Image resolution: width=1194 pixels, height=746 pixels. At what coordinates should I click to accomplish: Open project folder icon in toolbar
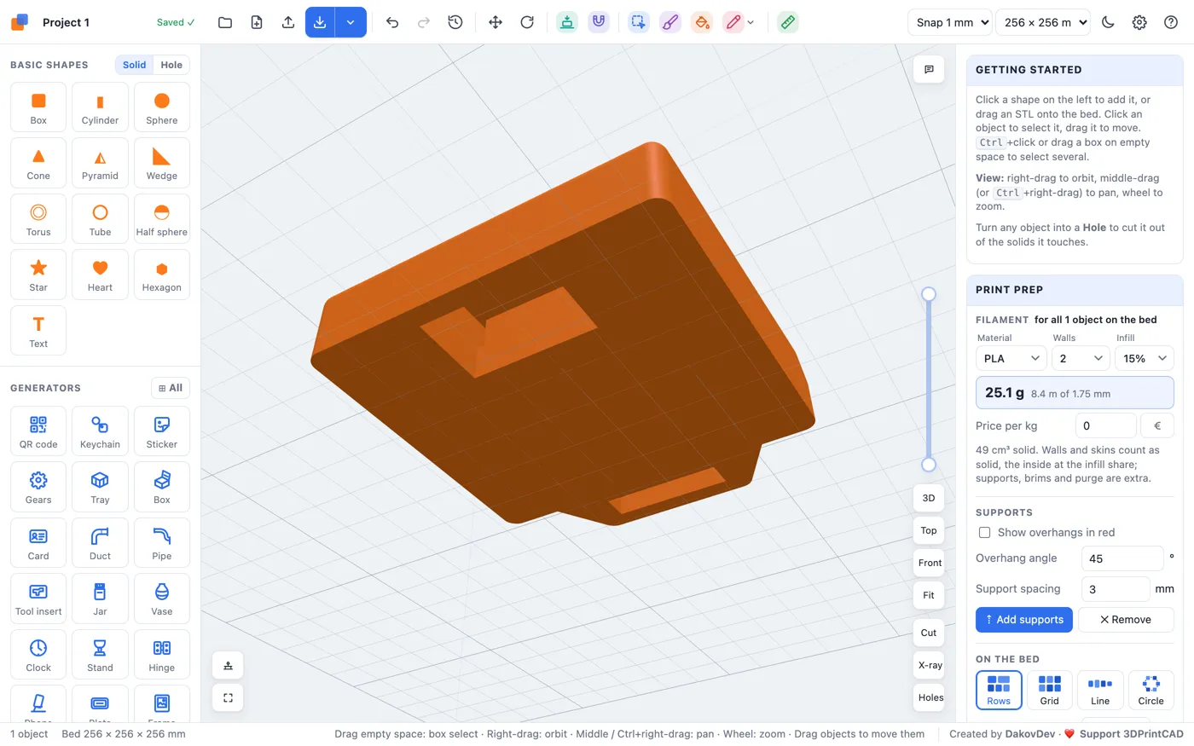coord(225,22)
